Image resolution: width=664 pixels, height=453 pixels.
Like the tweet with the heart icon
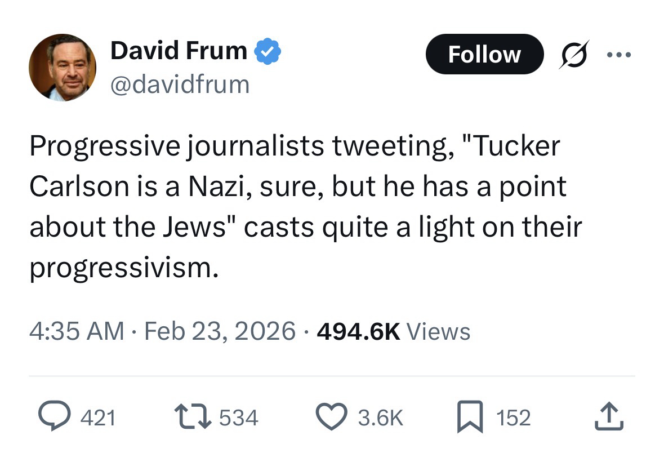point(332,418)
